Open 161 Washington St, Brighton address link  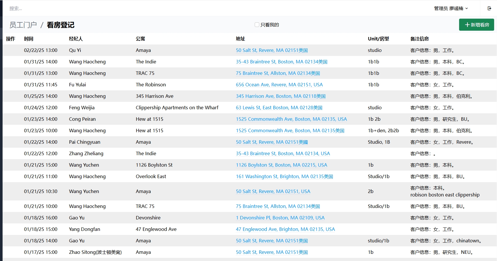pos(284,176)
